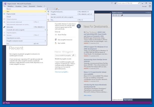Click the round arrow news collapse button

79,26
